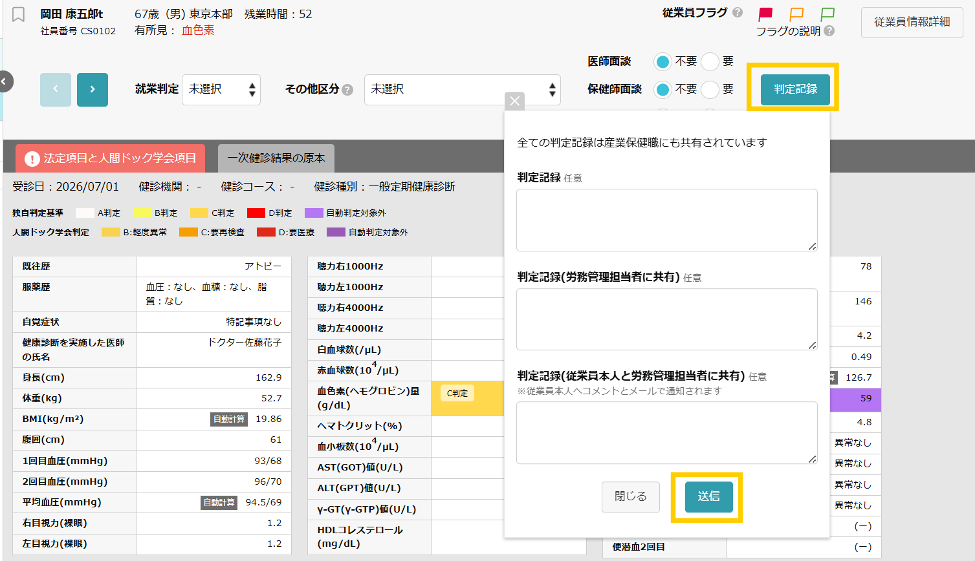This screenshot has width=975, height=561.
Task: Click the 腹囲 value 61
Action: [276, 439]
